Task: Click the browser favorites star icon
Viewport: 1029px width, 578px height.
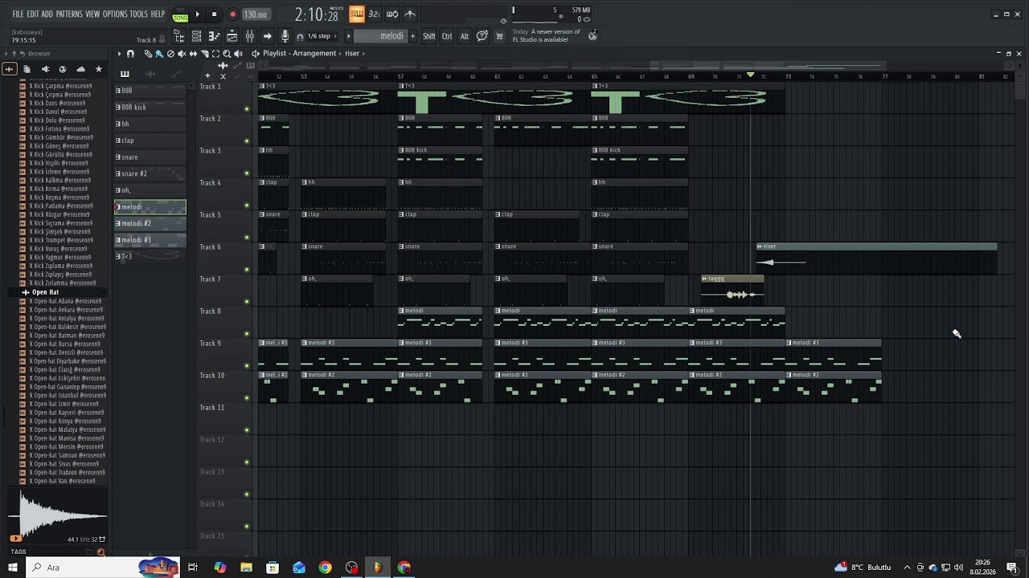Action: [x=99, y=69]
